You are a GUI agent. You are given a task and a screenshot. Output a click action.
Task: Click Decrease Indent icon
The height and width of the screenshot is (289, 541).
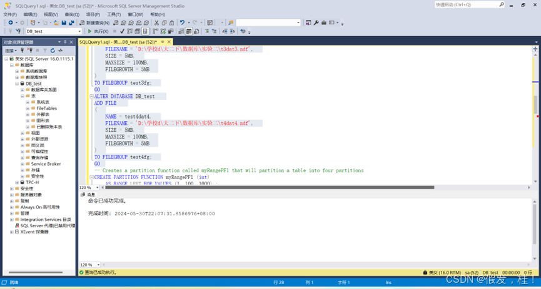coord(225,31)
